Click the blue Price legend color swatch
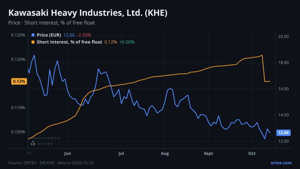Image resolution: width=300 pixels, height=169 pixels. (x=33, y=35)
